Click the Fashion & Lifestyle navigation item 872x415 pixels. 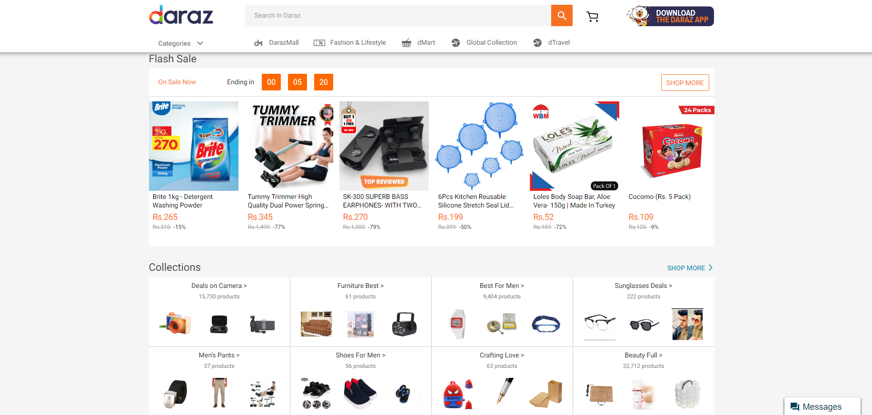coord(350,43)
